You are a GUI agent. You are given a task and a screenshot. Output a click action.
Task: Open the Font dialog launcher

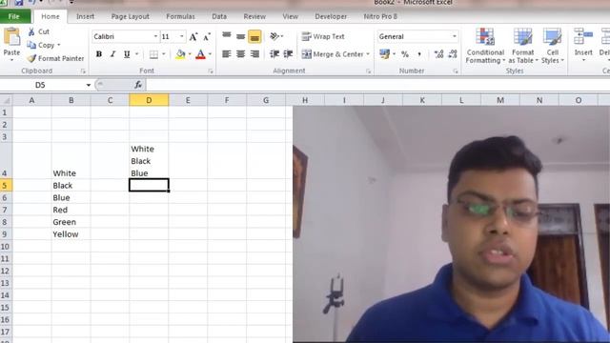(x=211, y=71)
